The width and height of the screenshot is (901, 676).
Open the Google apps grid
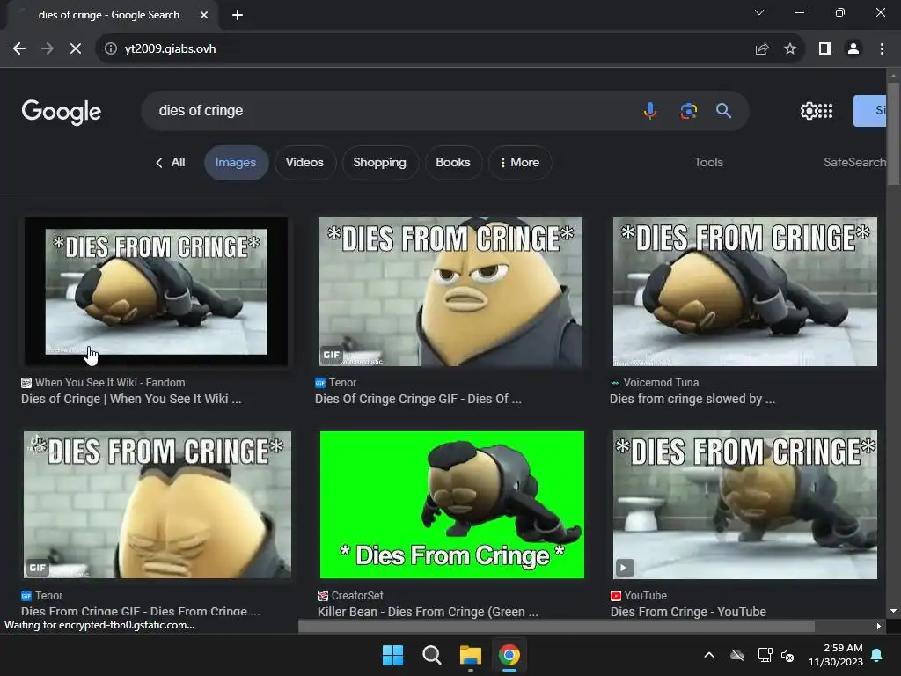coord(825,110)
